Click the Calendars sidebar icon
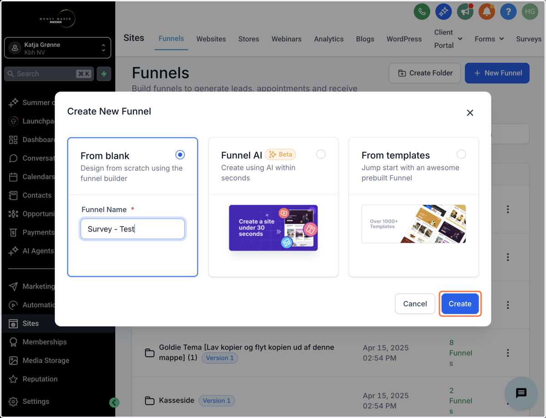The height and width of the screenshot is (418, 546). [13, 177]
